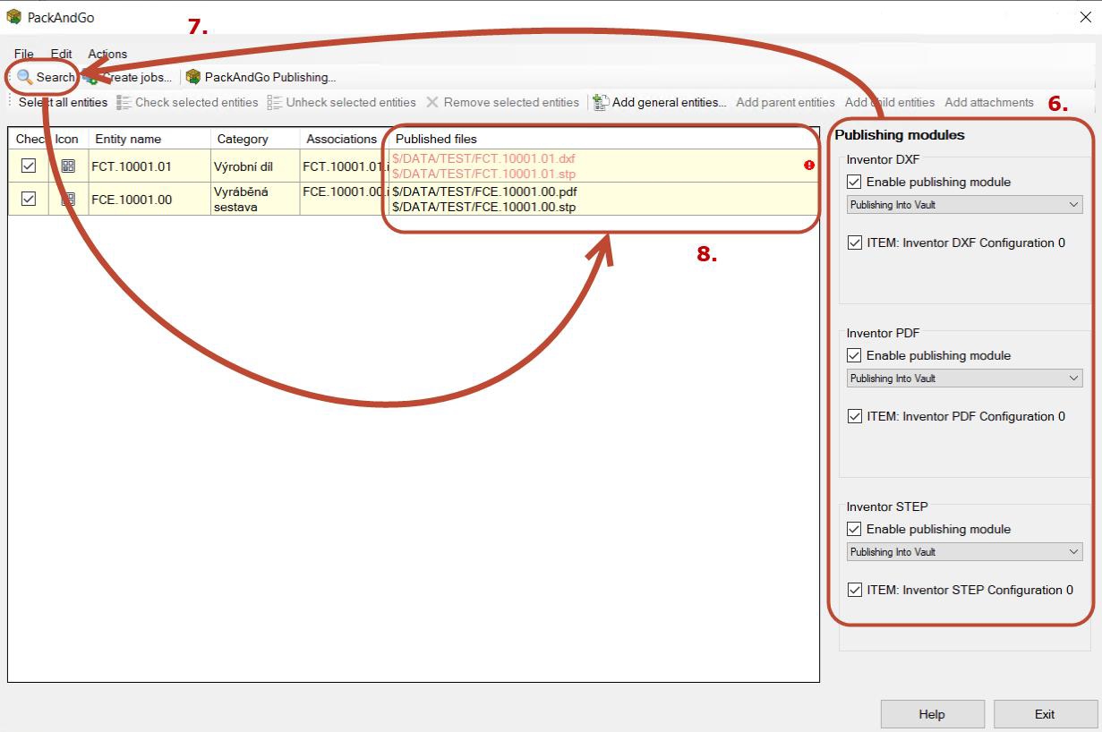Click the Add general entities icon

click(601, 103)
